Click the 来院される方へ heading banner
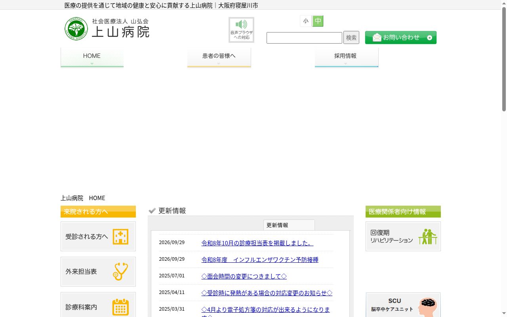507x317 pixels. 98,212
